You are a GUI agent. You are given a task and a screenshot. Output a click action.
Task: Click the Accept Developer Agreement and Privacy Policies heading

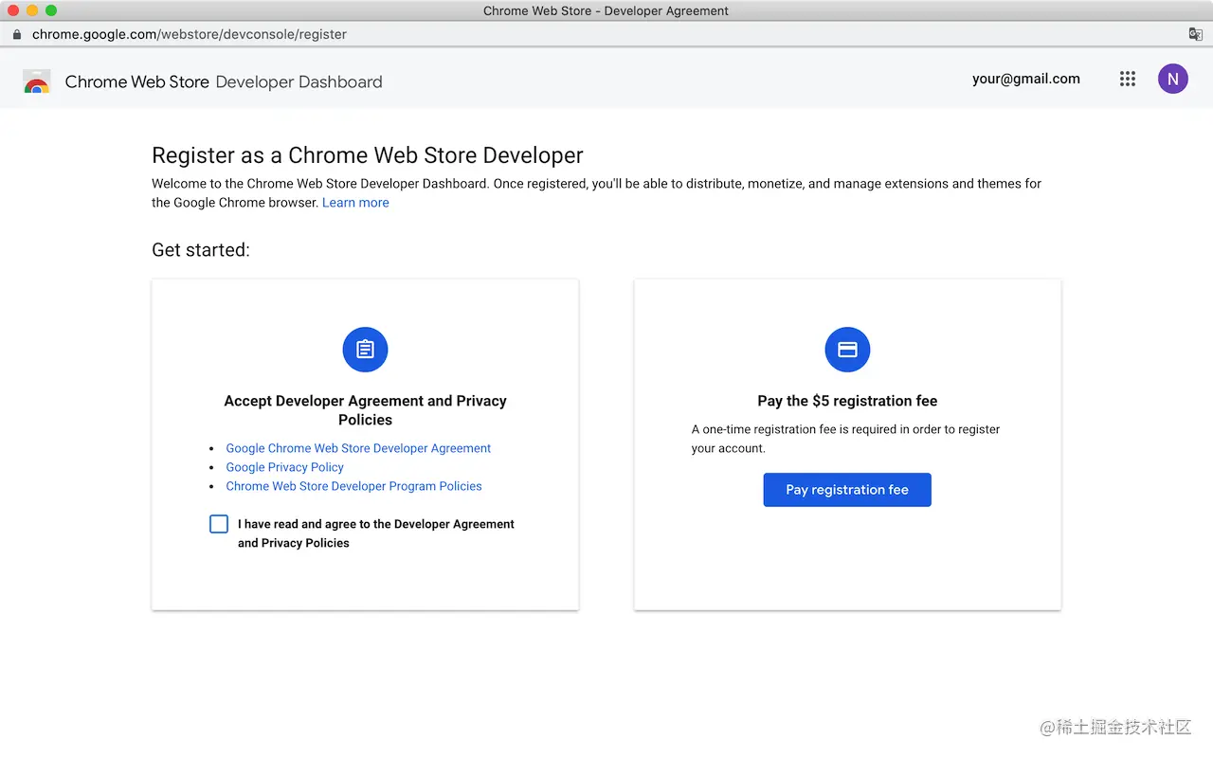(365, 410)
